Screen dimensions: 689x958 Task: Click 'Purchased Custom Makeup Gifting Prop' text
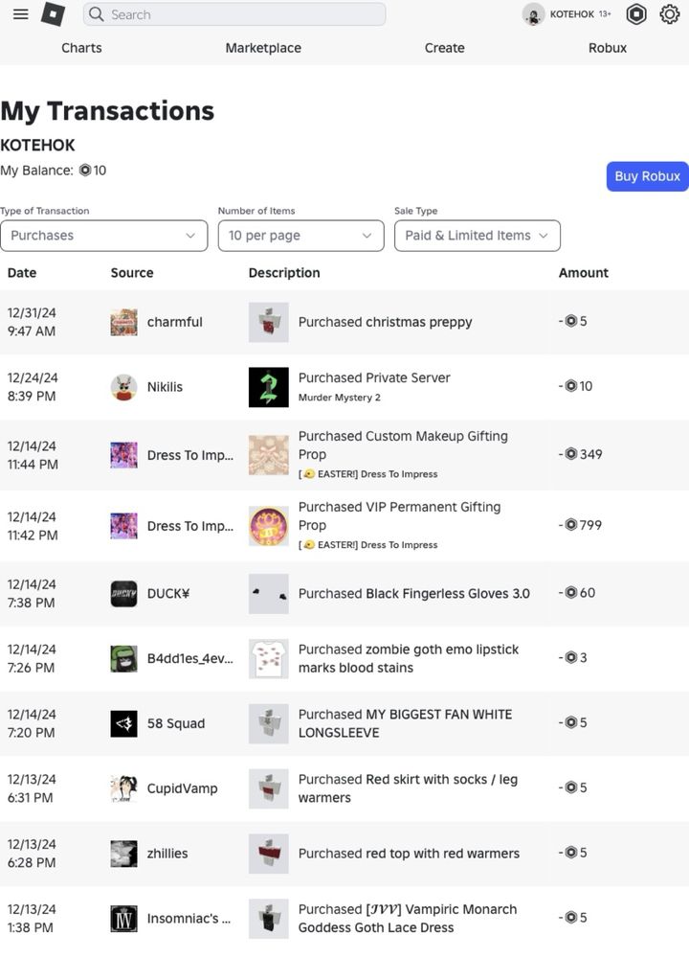pos(403,445)
